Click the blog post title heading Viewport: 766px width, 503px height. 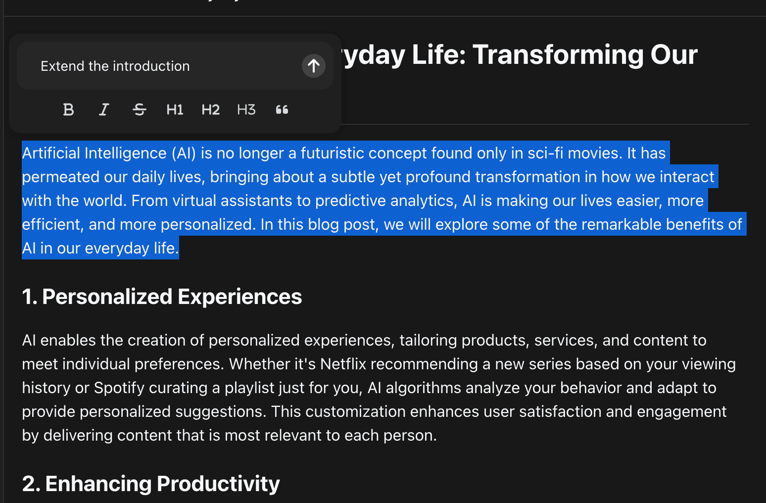click(520, 54)
